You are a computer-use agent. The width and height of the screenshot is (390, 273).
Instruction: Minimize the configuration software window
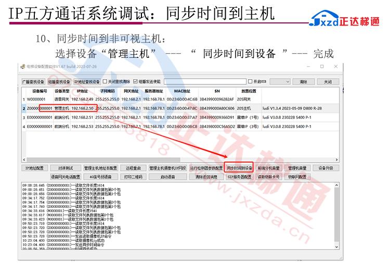pos(308,67)
